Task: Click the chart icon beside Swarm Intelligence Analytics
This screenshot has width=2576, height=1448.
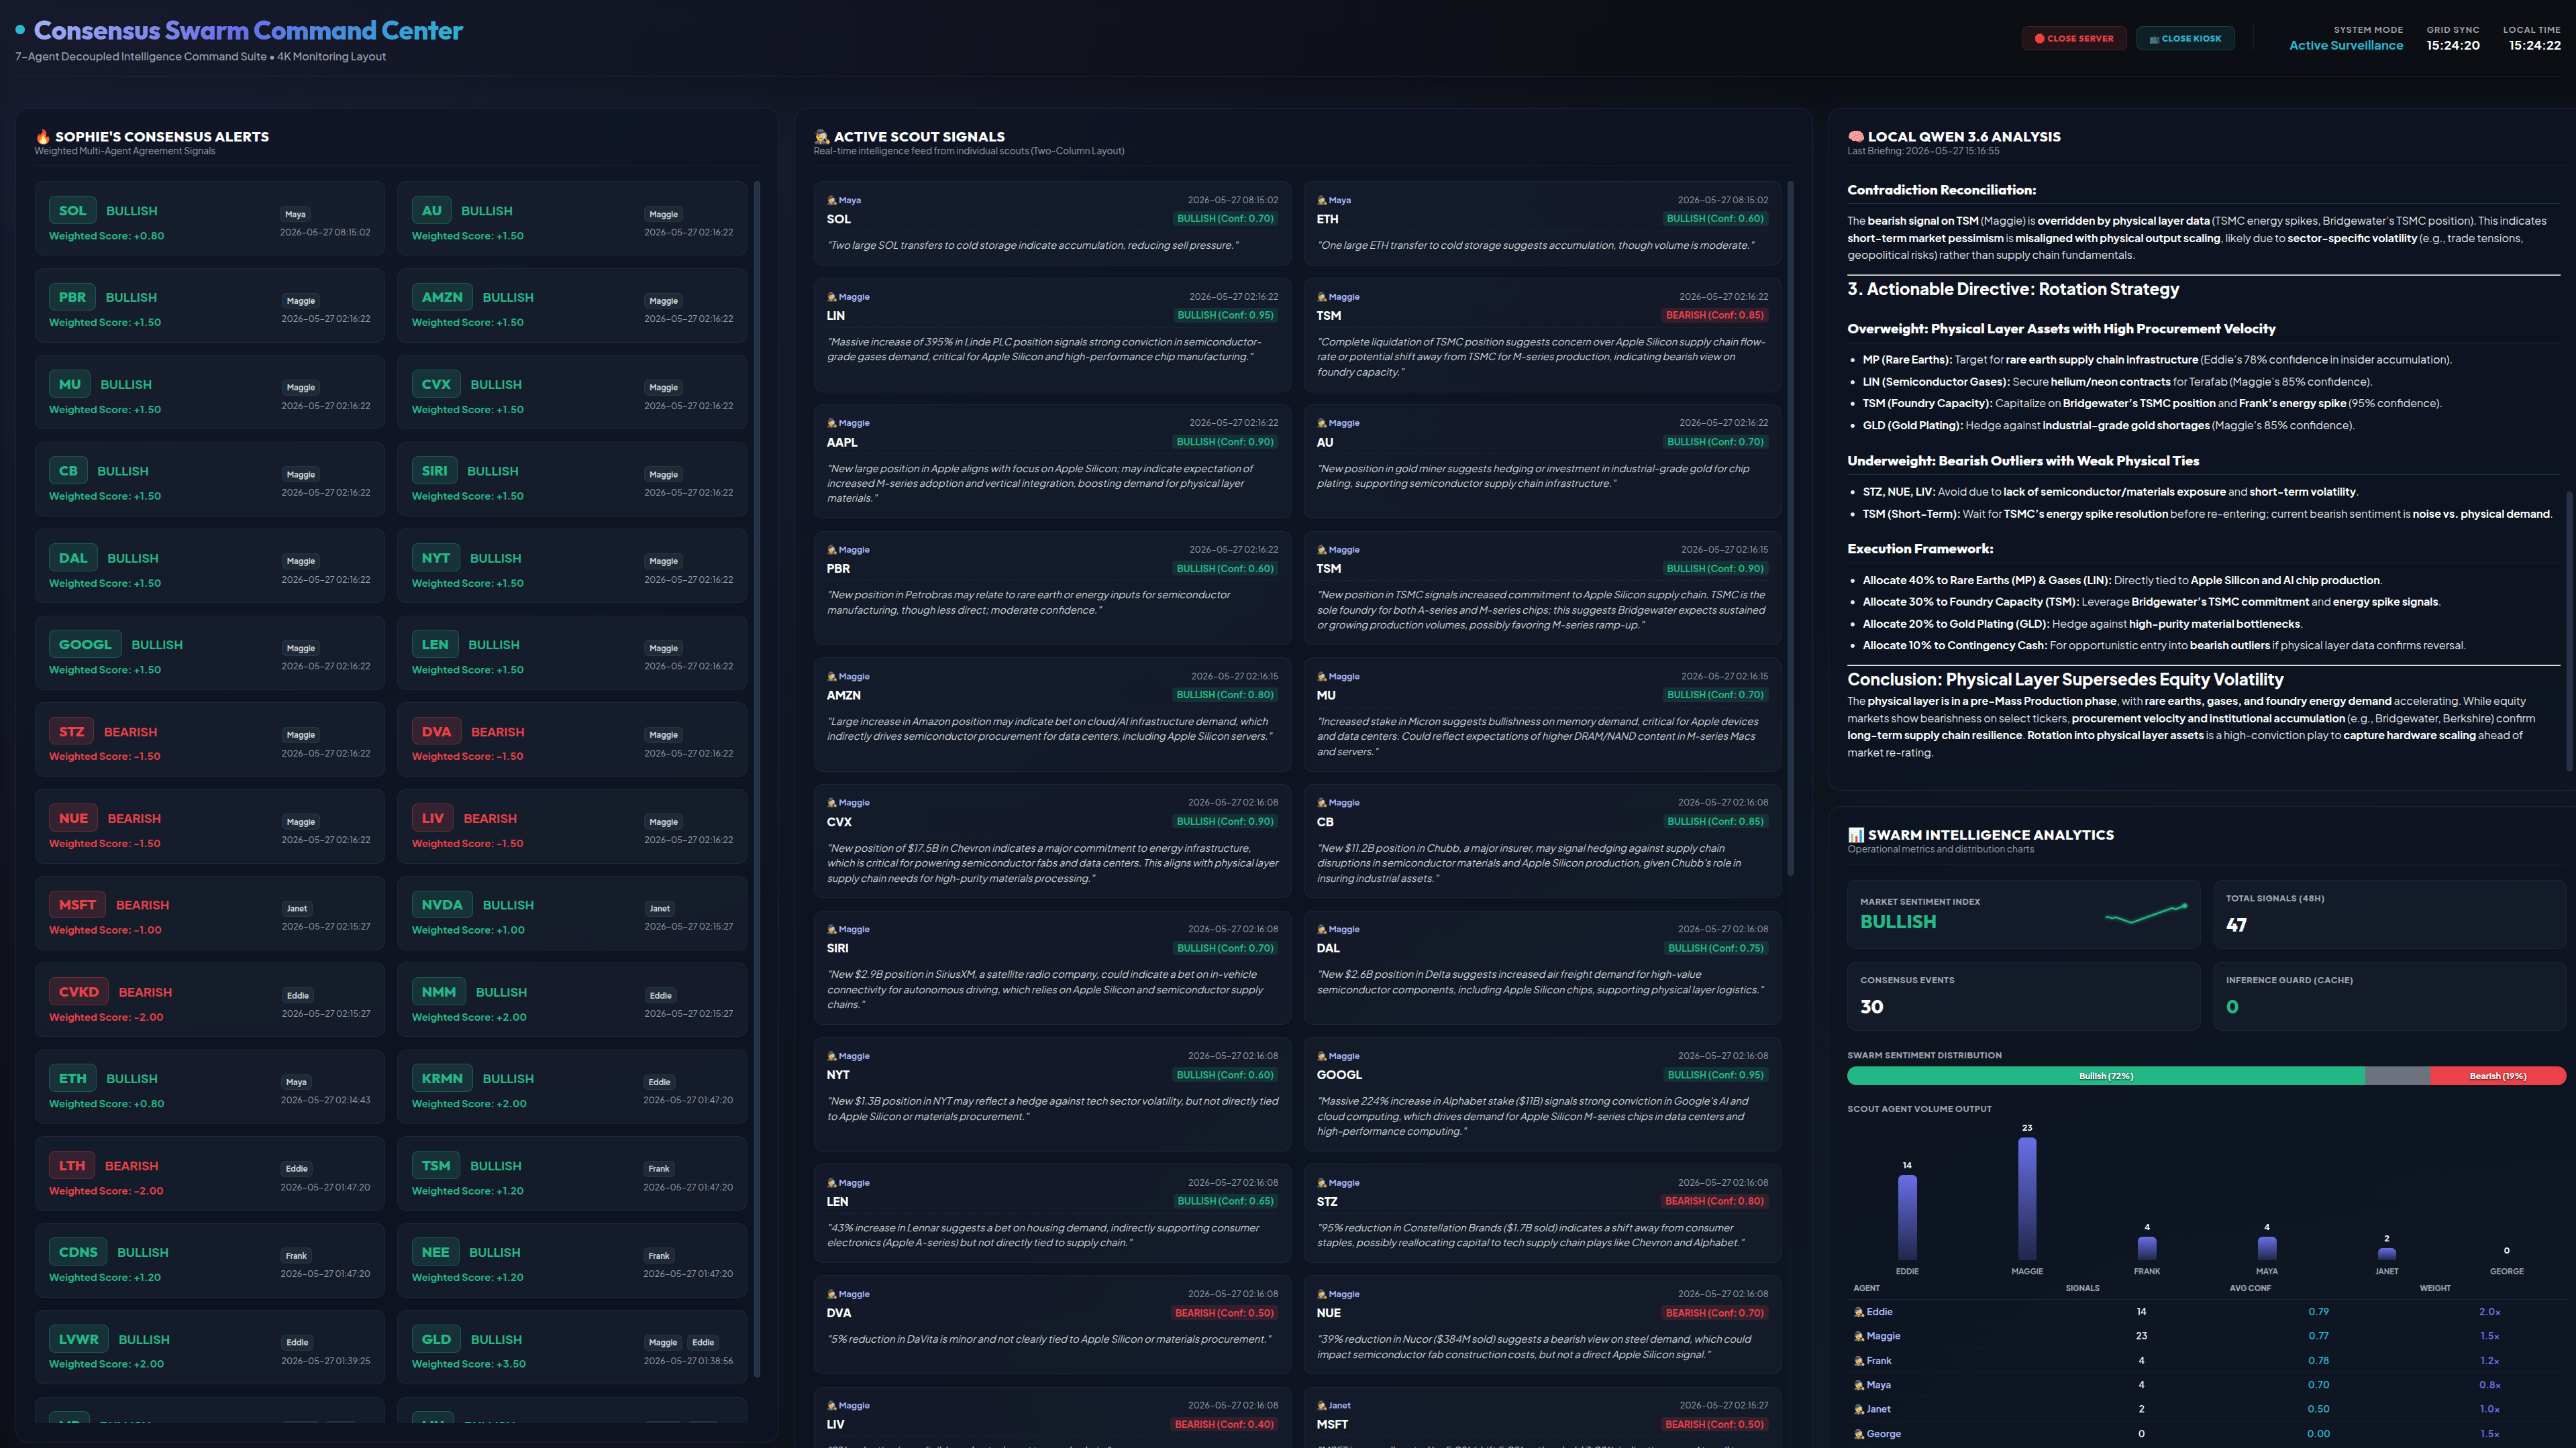Action: [1856, 834]
